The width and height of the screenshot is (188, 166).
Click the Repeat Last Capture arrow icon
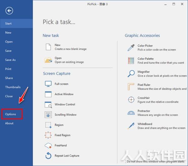(48, 156)
